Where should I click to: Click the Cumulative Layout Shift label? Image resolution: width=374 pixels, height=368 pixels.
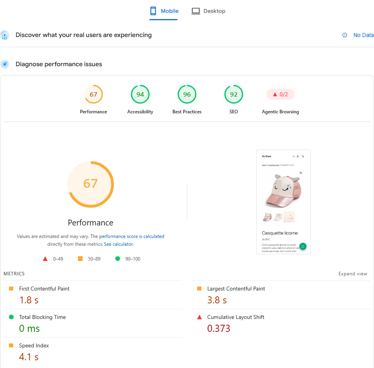click(x=236, y=317)
